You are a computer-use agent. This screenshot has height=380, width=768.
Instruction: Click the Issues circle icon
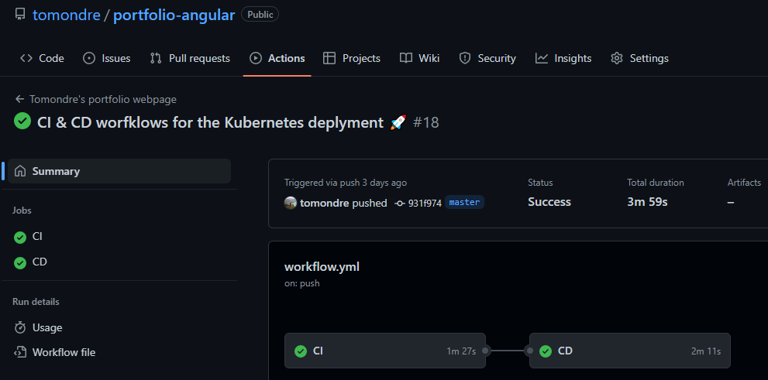click(x=89, y=58)
